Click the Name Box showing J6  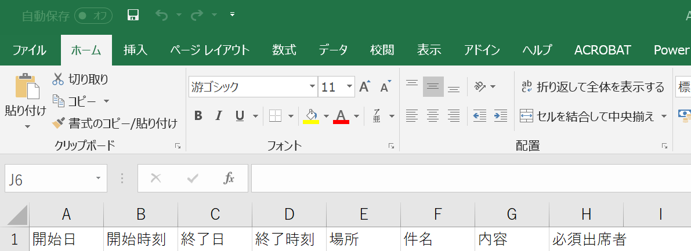[56, 179]
